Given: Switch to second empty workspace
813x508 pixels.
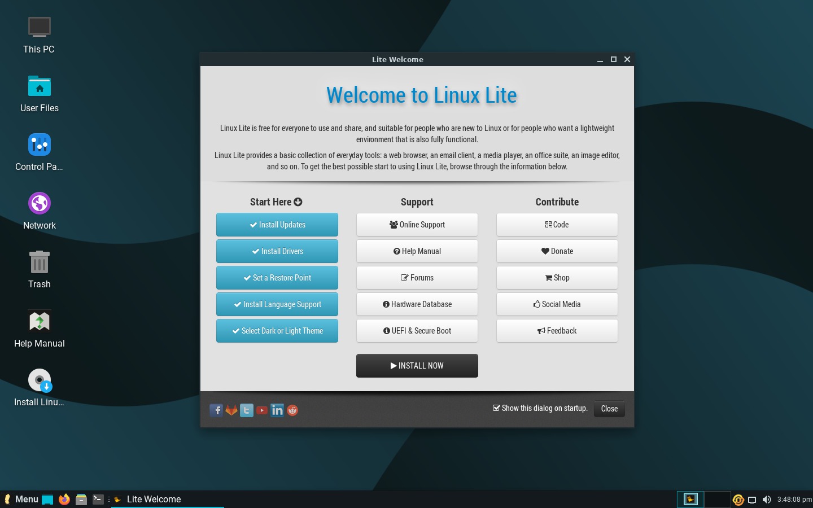Looking at the screenshot, I should 718,499.
